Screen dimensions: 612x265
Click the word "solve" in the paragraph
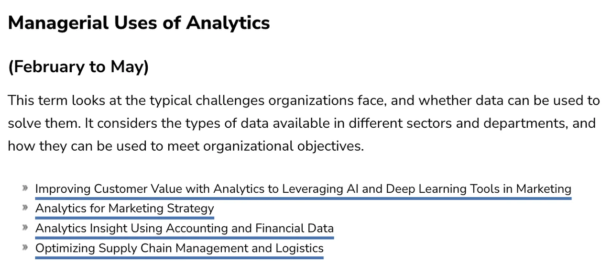(23, 123)
